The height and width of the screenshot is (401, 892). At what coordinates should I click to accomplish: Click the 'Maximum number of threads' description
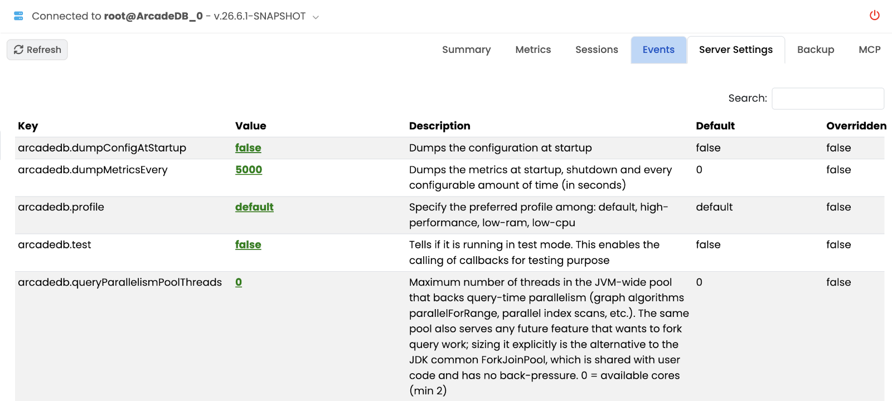[x=549, y=336]
